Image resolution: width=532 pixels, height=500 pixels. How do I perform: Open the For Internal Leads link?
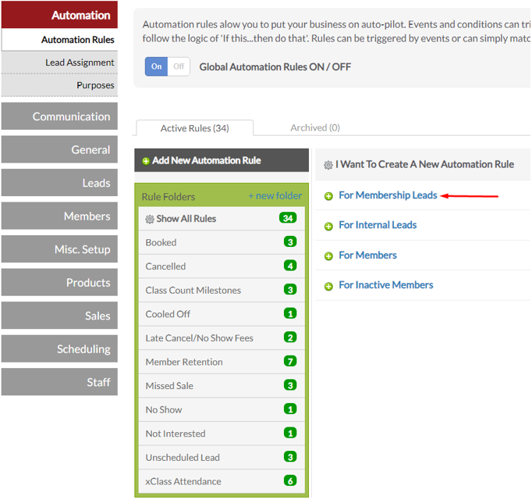tap(378, 225)
